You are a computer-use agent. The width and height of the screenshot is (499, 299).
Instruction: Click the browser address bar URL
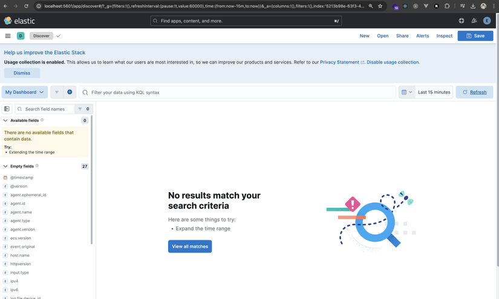[204, 6]
